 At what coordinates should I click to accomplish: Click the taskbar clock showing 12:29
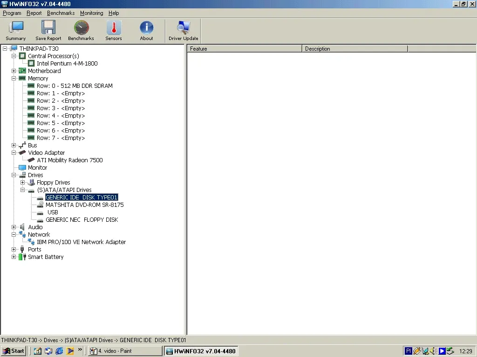click(465, 351)
